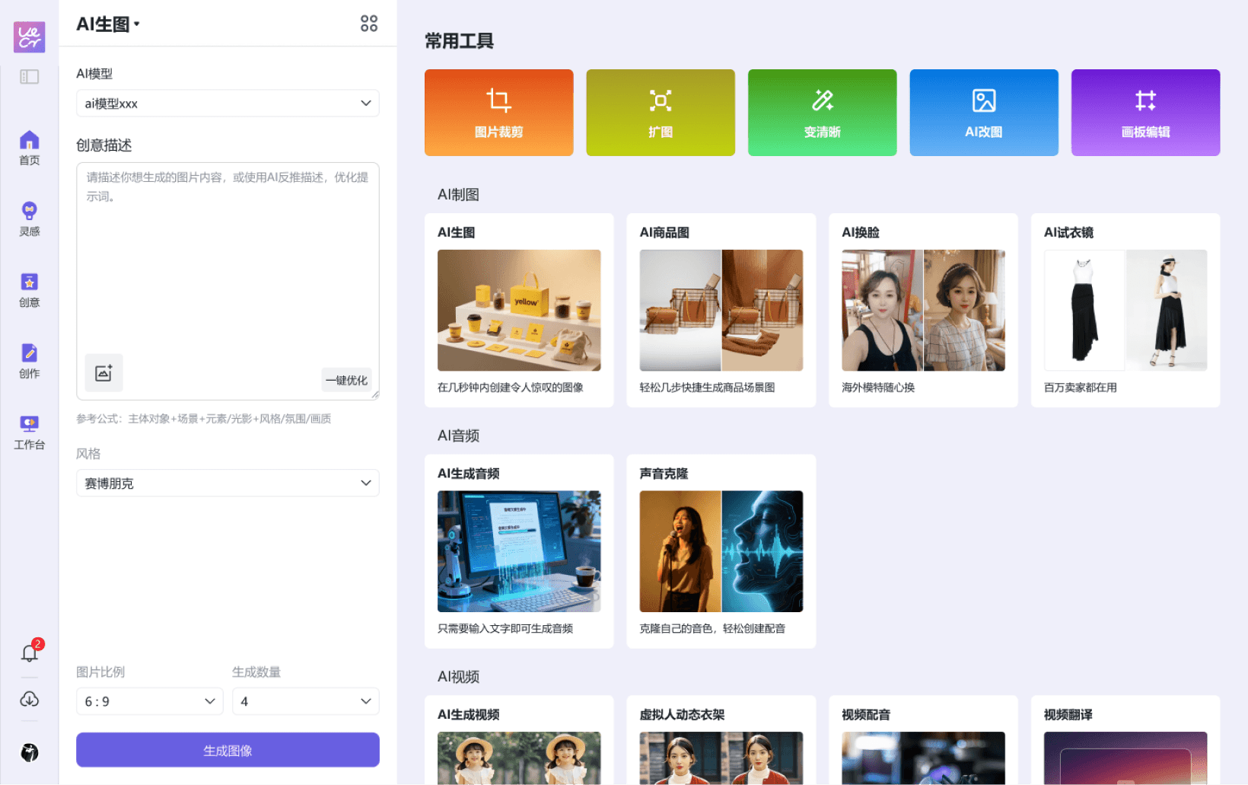
Task: Open 扩图 expand image tool
Action: [661, 113]
